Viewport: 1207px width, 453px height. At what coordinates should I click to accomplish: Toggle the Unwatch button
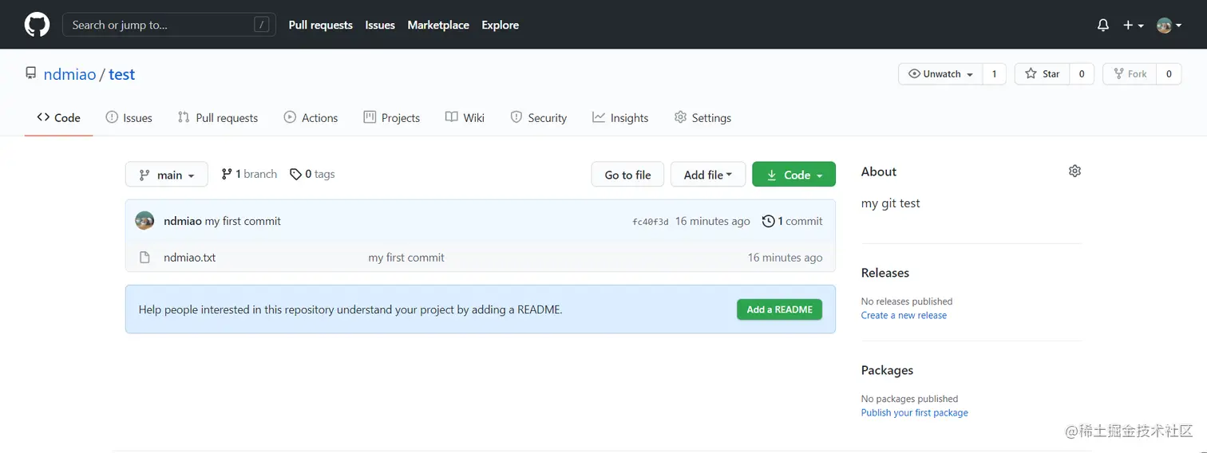pyautogui.click(x=940, y=74)
